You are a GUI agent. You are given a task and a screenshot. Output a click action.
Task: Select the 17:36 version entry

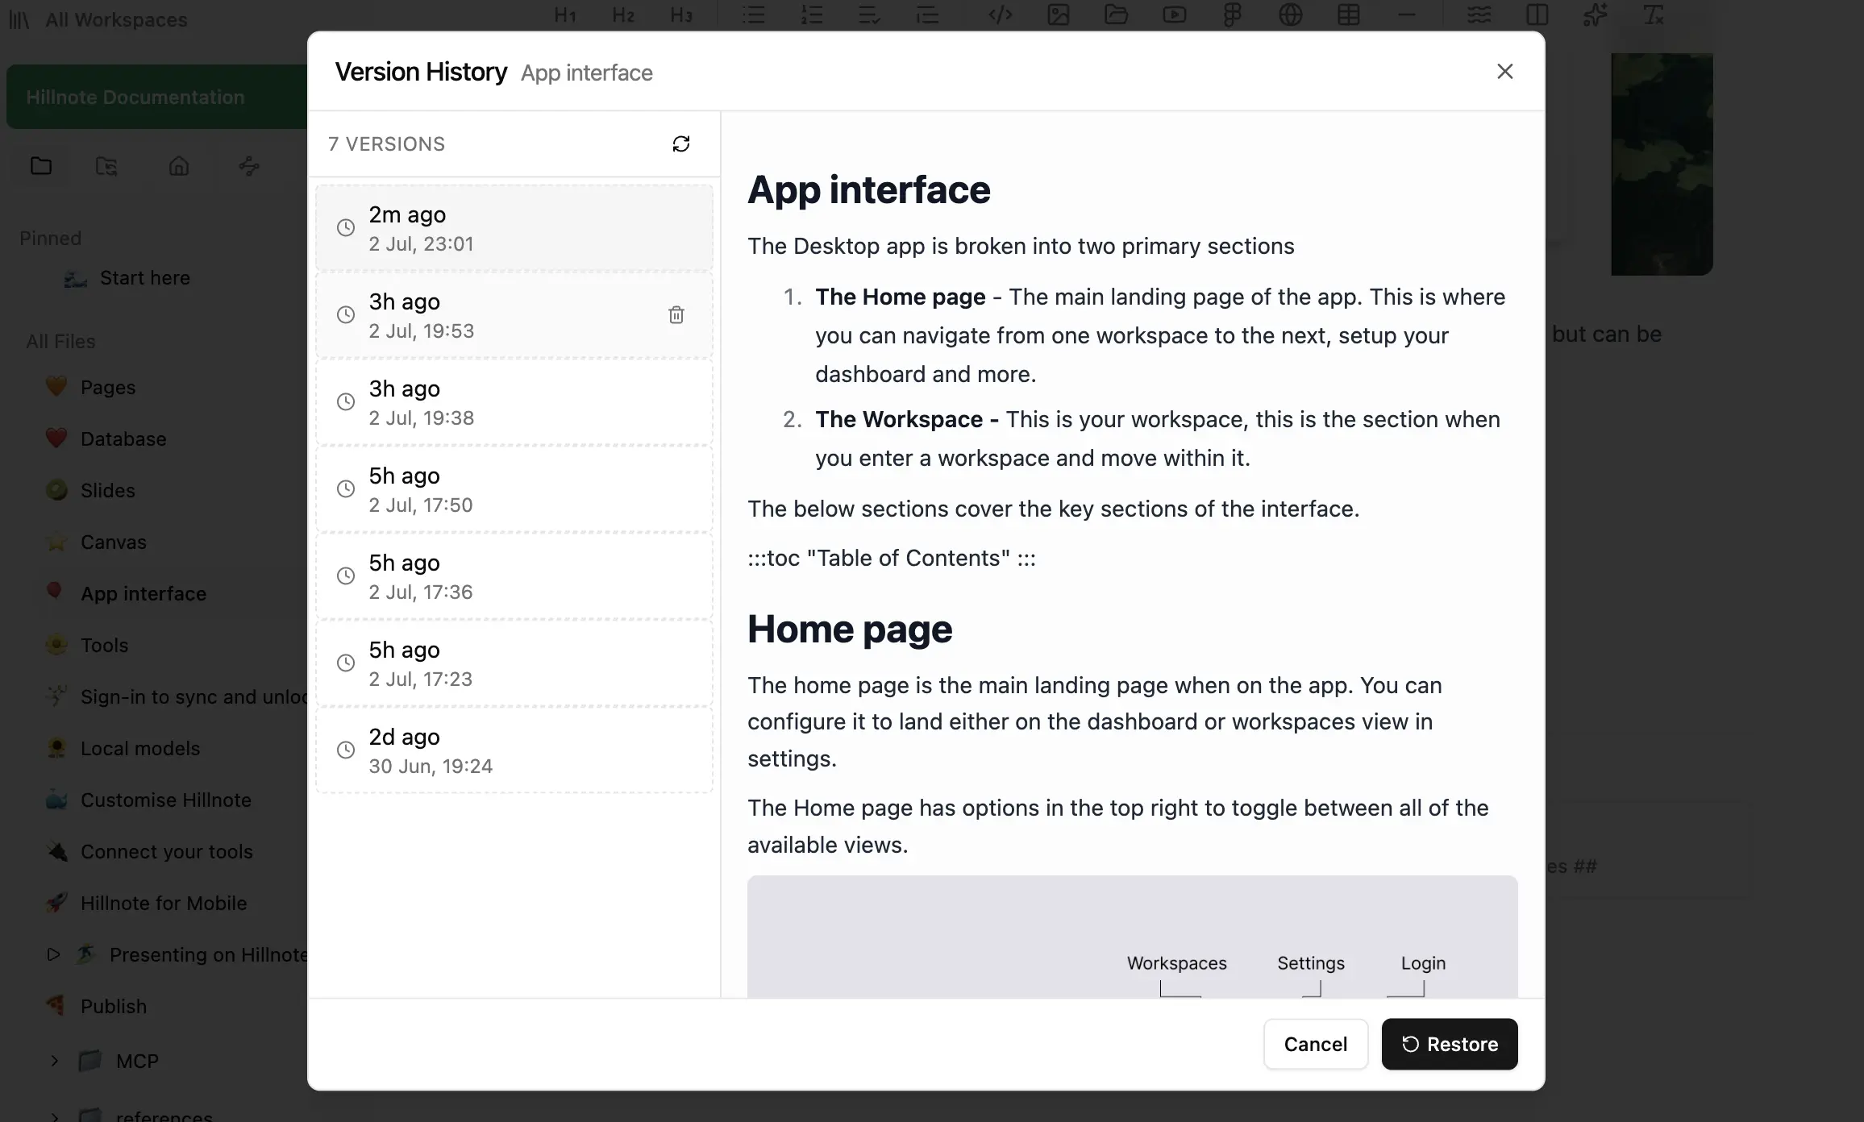[x=514, y=576]
